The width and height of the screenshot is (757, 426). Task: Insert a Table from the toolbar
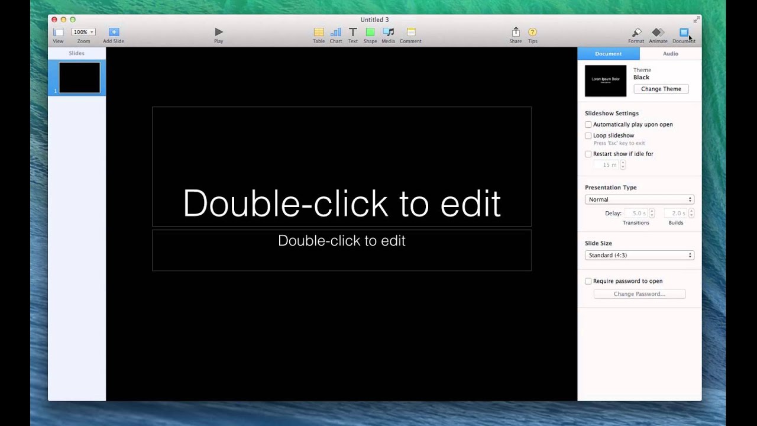[x=319, y=32]
